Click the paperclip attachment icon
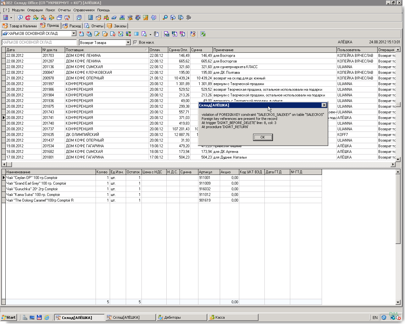This screenshot has width=405, height=324. point(156,34)
